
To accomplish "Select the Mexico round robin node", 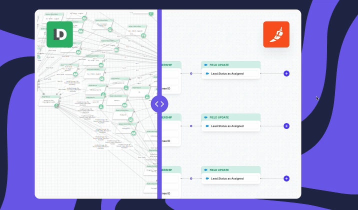I will (117, 100).
